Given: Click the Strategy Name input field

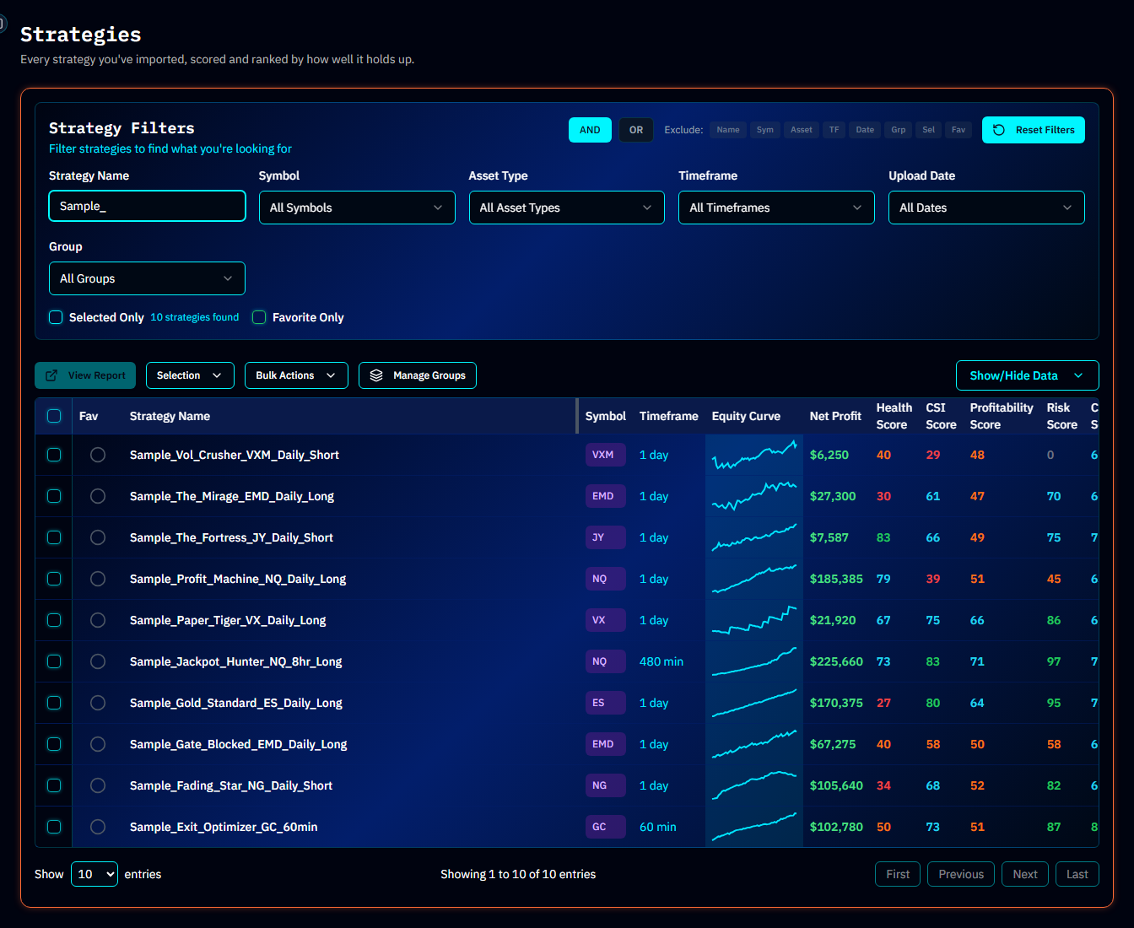Looking at the screenshot, I should pyautogui.click(x=147, y=206).
